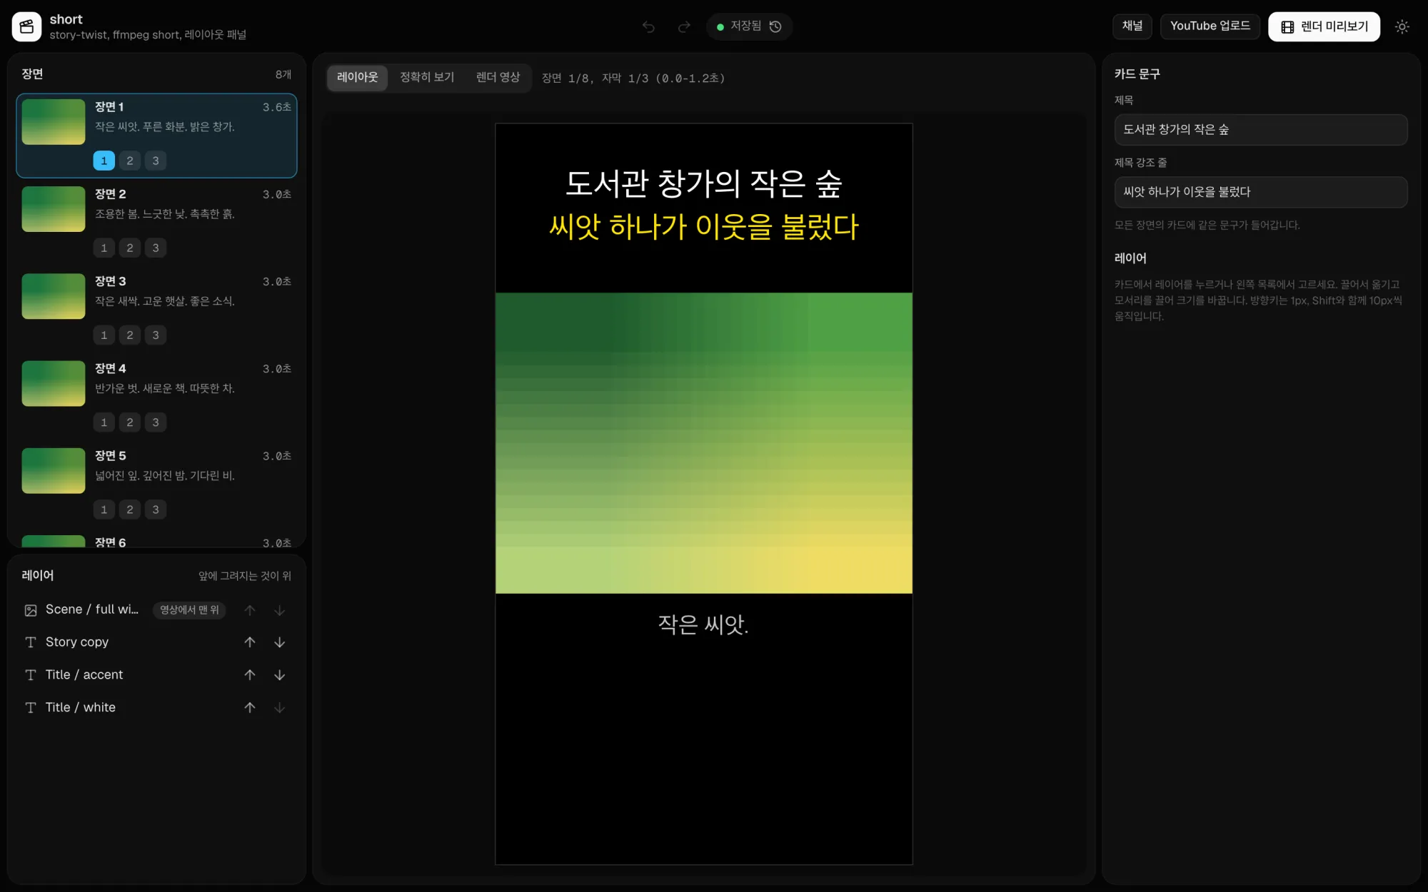Select subtitle 3 of 장면 4
The image size is (1428, 892).
(156, 422)
